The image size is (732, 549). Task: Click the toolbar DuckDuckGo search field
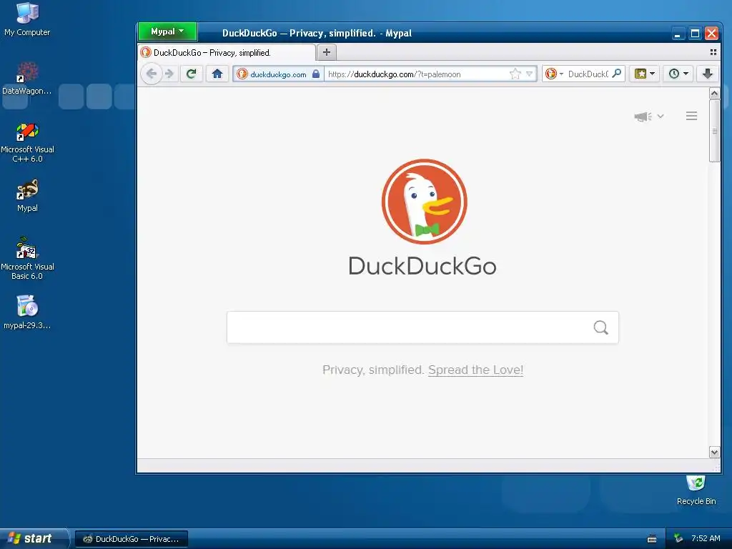click(588, 74)
